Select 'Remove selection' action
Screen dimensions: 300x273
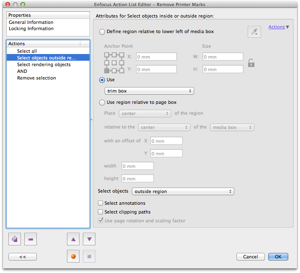[48, 78]
